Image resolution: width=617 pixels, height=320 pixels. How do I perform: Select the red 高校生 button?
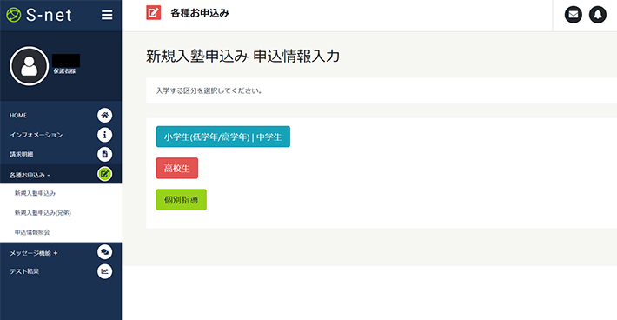pyautogui.click(x=177, y=168)
